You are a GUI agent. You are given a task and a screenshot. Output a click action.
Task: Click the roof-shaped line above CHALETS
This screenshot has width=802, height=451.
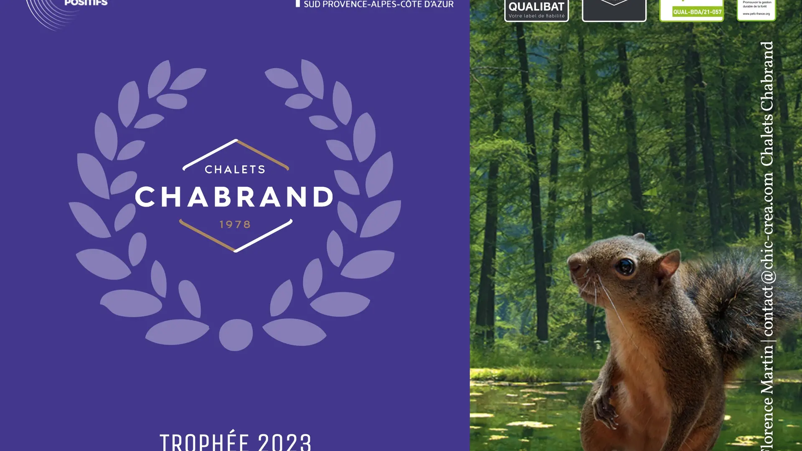(236, 155)
